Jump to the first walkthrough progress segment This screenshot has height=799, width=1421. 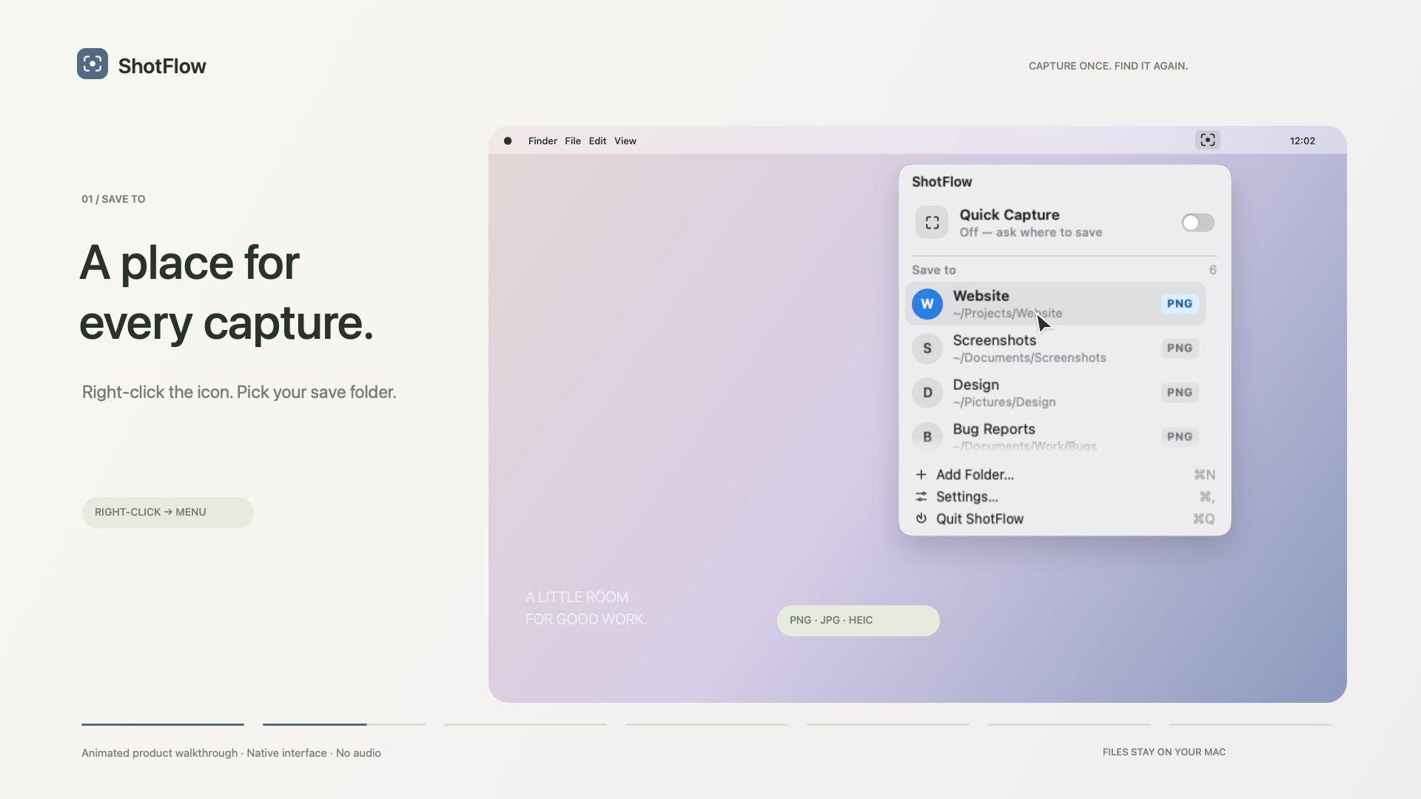(x=163, y=724)
